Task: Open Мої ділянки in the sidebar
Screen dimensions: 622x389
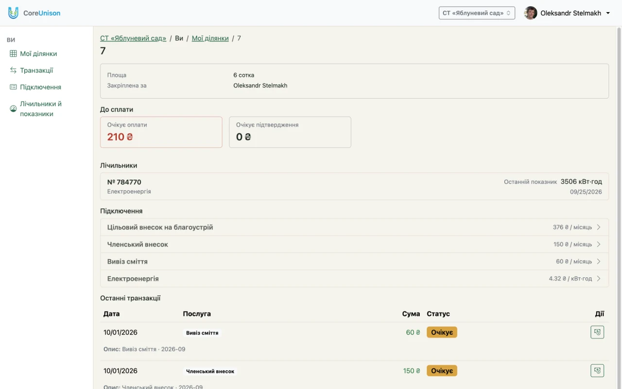Action: point(38,53)
